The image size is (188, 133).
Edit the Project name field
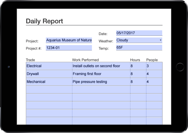coord(69,40)
